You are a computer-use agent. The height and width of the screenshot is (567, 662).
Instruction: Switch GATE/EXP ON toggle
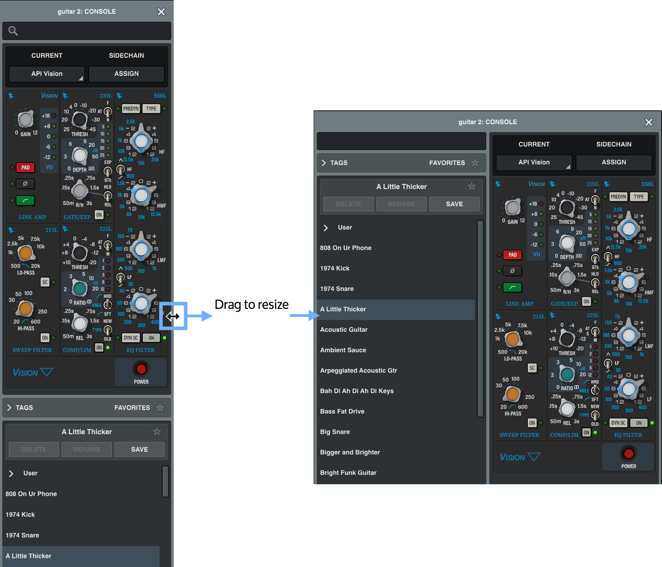pyautogui.click(x=99, y=215)
